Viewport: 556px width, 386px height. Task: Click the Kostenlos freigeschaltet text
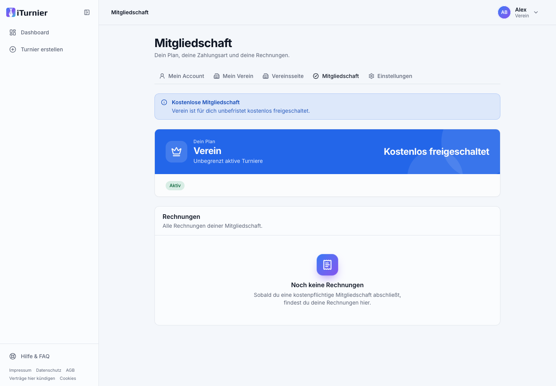pos(436,152)
